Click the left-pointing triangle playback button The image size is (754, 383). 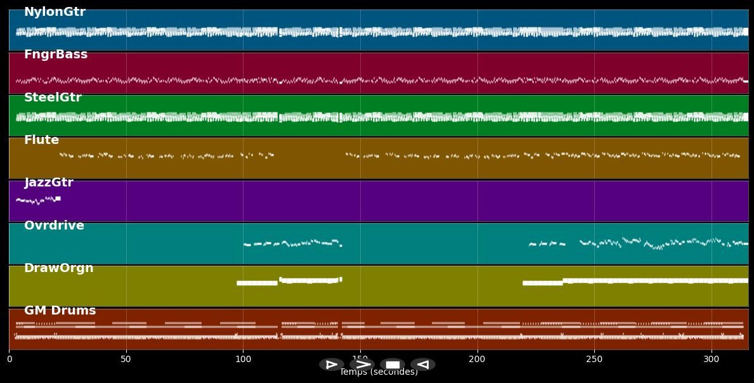point(423,365)
